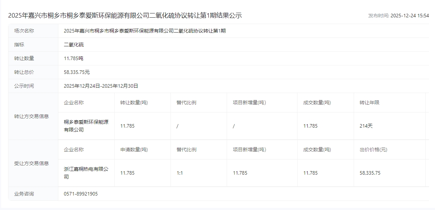Select the 11.785吨 transfer quantity value
Image resolution: width=435 pixels, height=210 pixels.
pos(74,58)
